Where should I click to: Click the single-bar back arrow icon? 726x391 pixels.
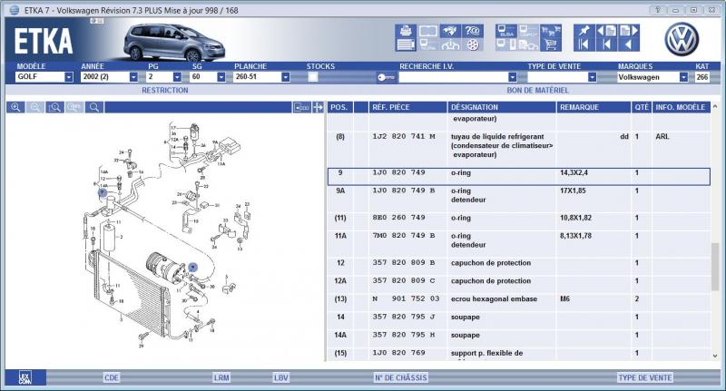click(x=606, y=44)
